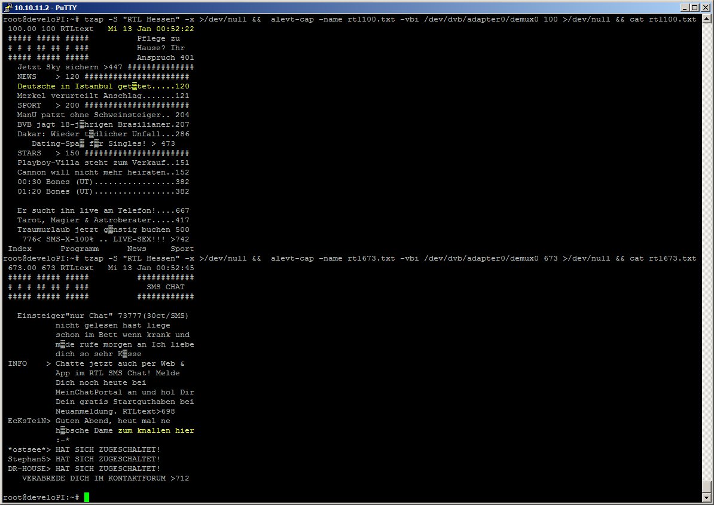This screenshot has height=505, width=714.
Task: Minimize the PuTTY window
Action: (x=685, y=7)
